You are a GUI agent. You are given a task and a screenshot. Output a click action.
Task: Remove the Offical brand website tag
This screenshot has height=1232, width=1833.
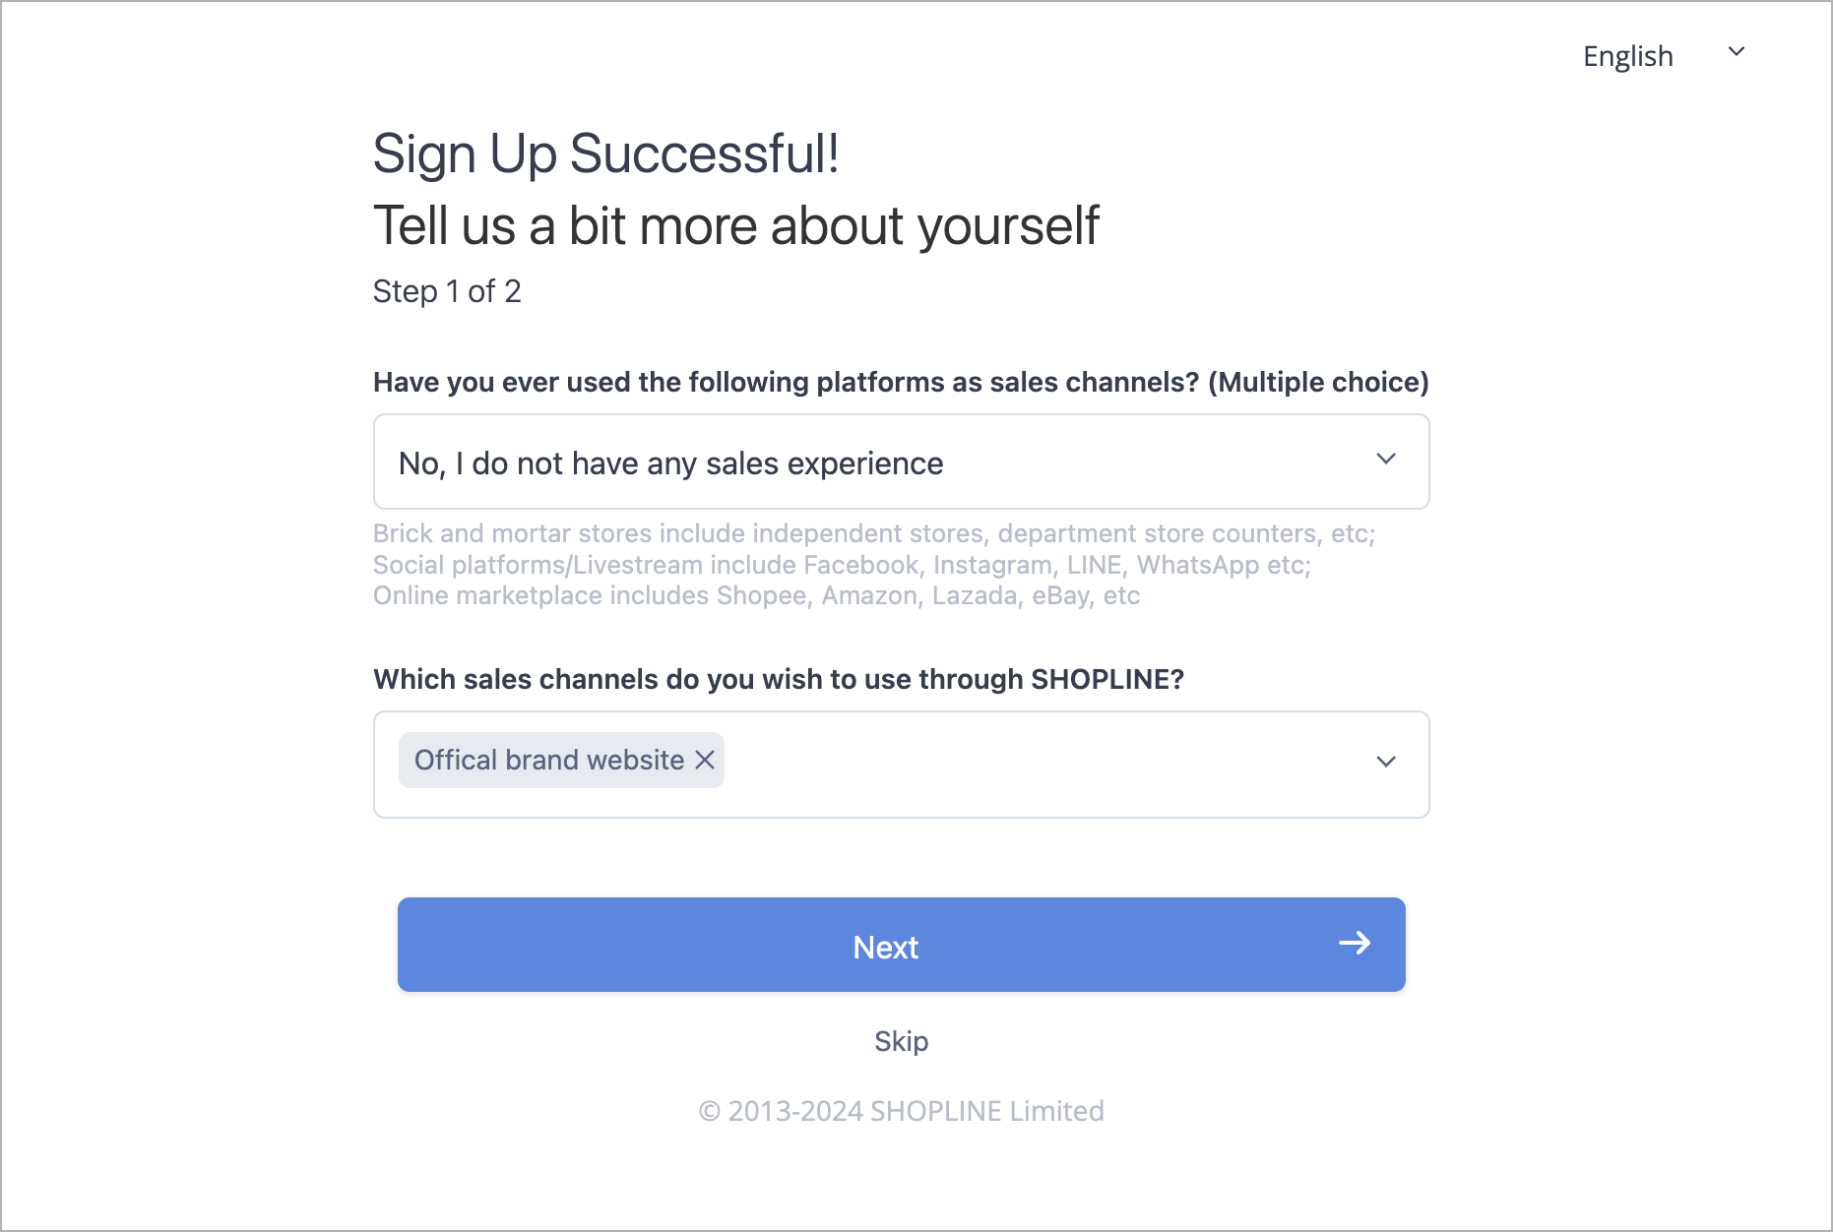pyautogui.click(x=705, y=760)
